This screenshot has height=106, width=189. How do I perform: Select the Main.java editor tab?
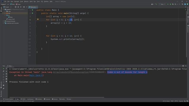pos(33,7)
